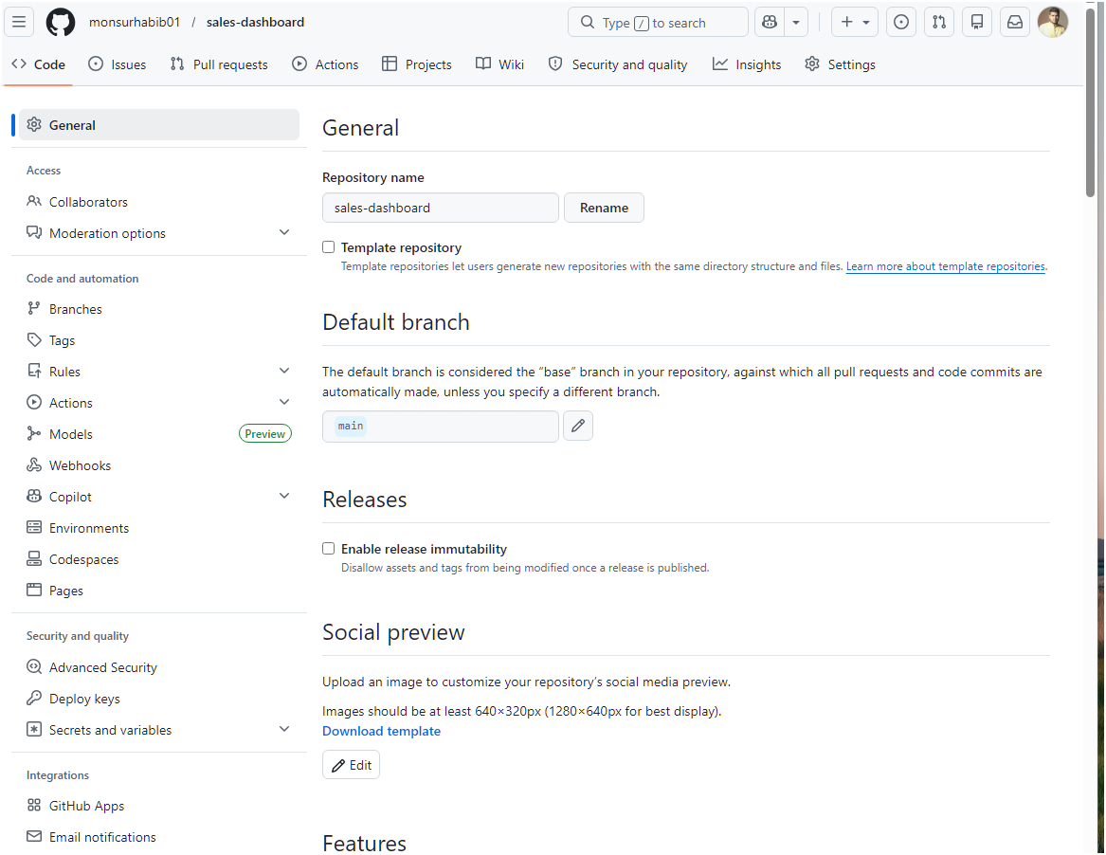Click the sidebar Copilot icon
1106x855 pixels.
(34, 496)
